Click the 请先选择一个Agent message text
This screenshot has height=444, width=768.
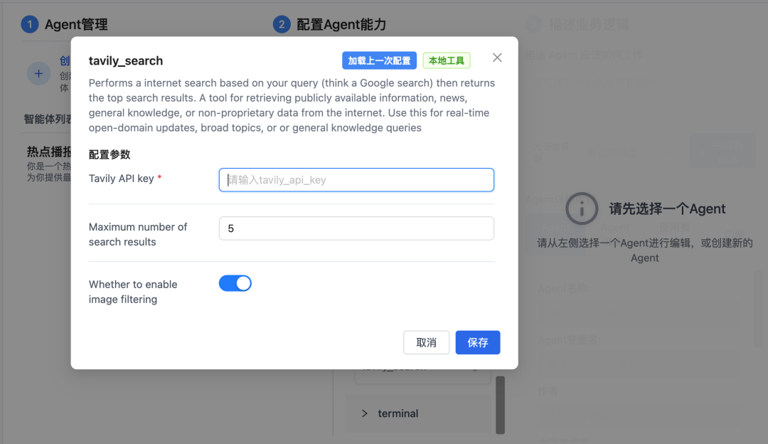[x=667, y=208]
